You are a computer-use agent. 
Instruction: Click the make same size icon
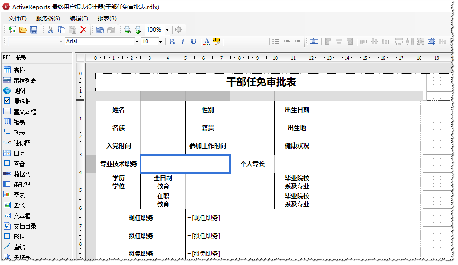(x=421, y=42)
